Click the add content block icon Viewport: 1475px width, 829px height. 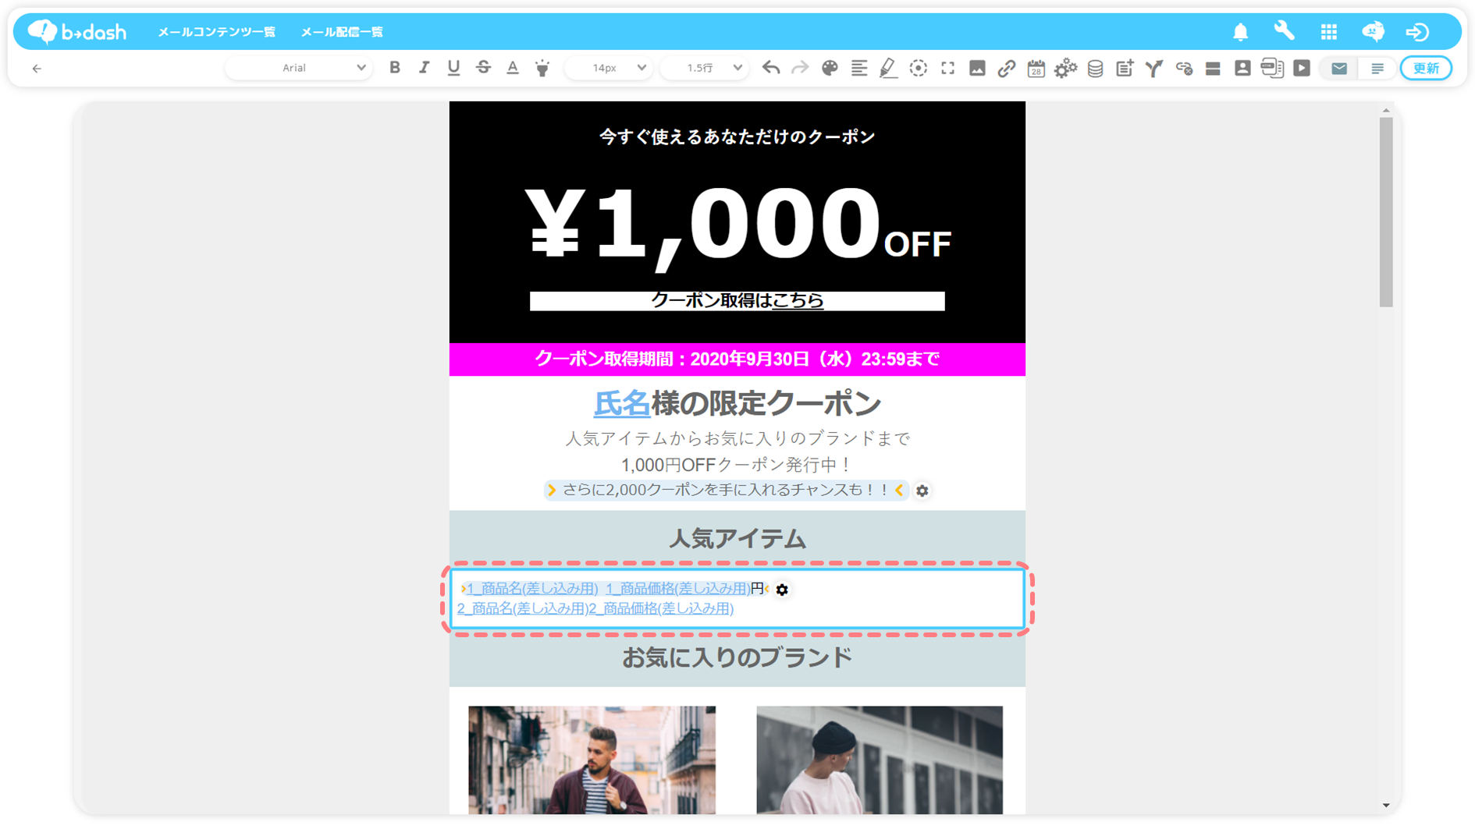1125,68
